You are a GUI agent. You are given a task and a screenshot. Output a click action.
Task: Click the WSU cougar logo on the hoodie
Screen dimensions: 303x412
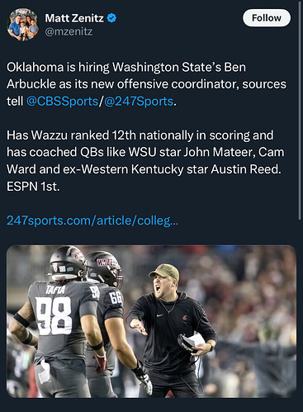tap(185, 317)
